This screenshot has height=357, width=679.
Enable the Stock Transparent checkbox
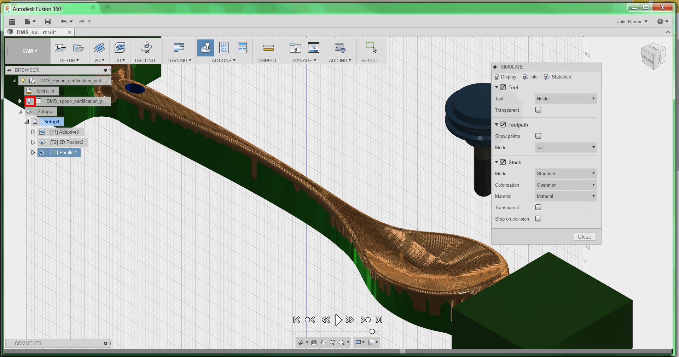click(538, 207)
